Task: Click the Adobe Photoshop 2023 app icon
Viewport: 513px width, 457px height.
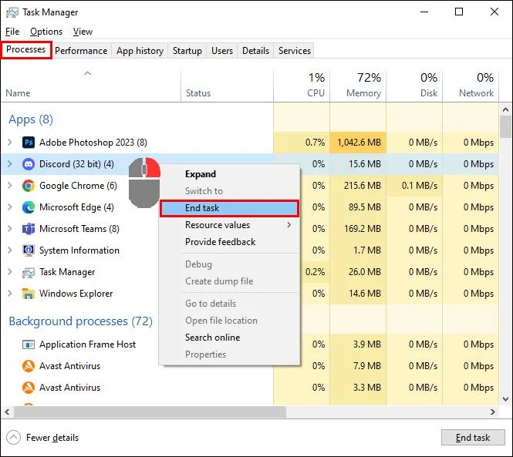Action: (x=29, y=143)
